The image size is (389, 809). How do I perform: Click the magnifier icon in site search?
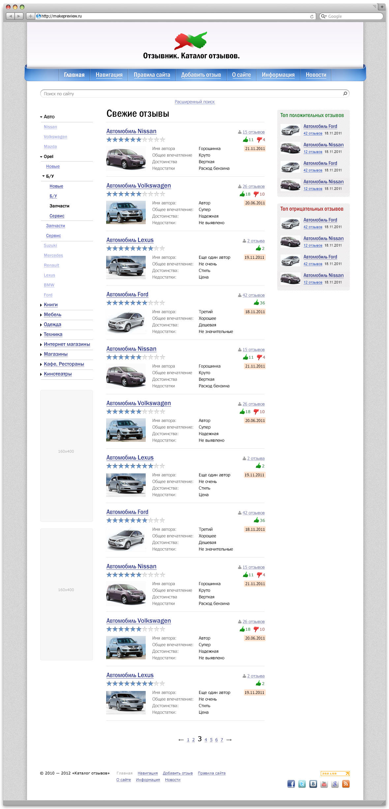click(x=345, y=94)
